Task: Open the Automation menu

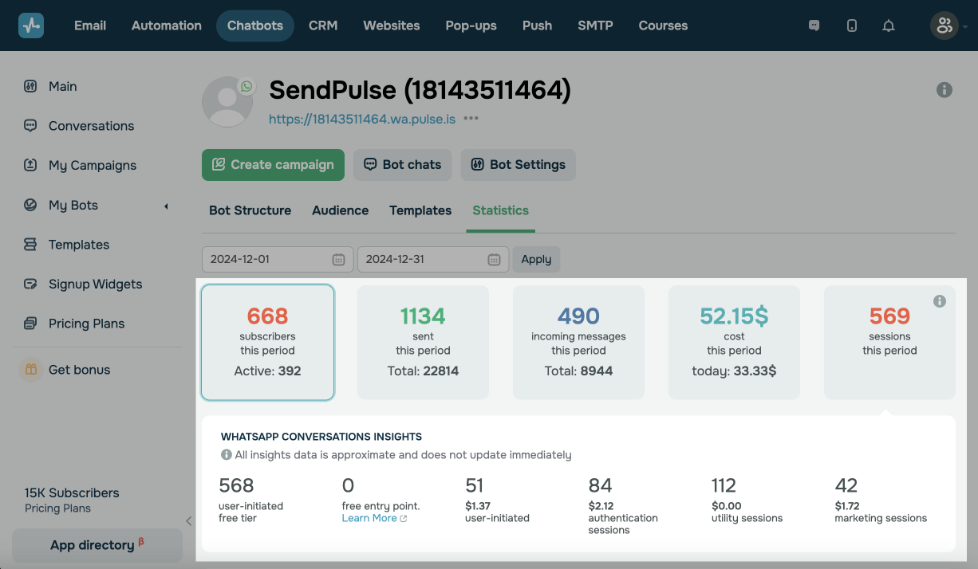Action: coord(167,26)
